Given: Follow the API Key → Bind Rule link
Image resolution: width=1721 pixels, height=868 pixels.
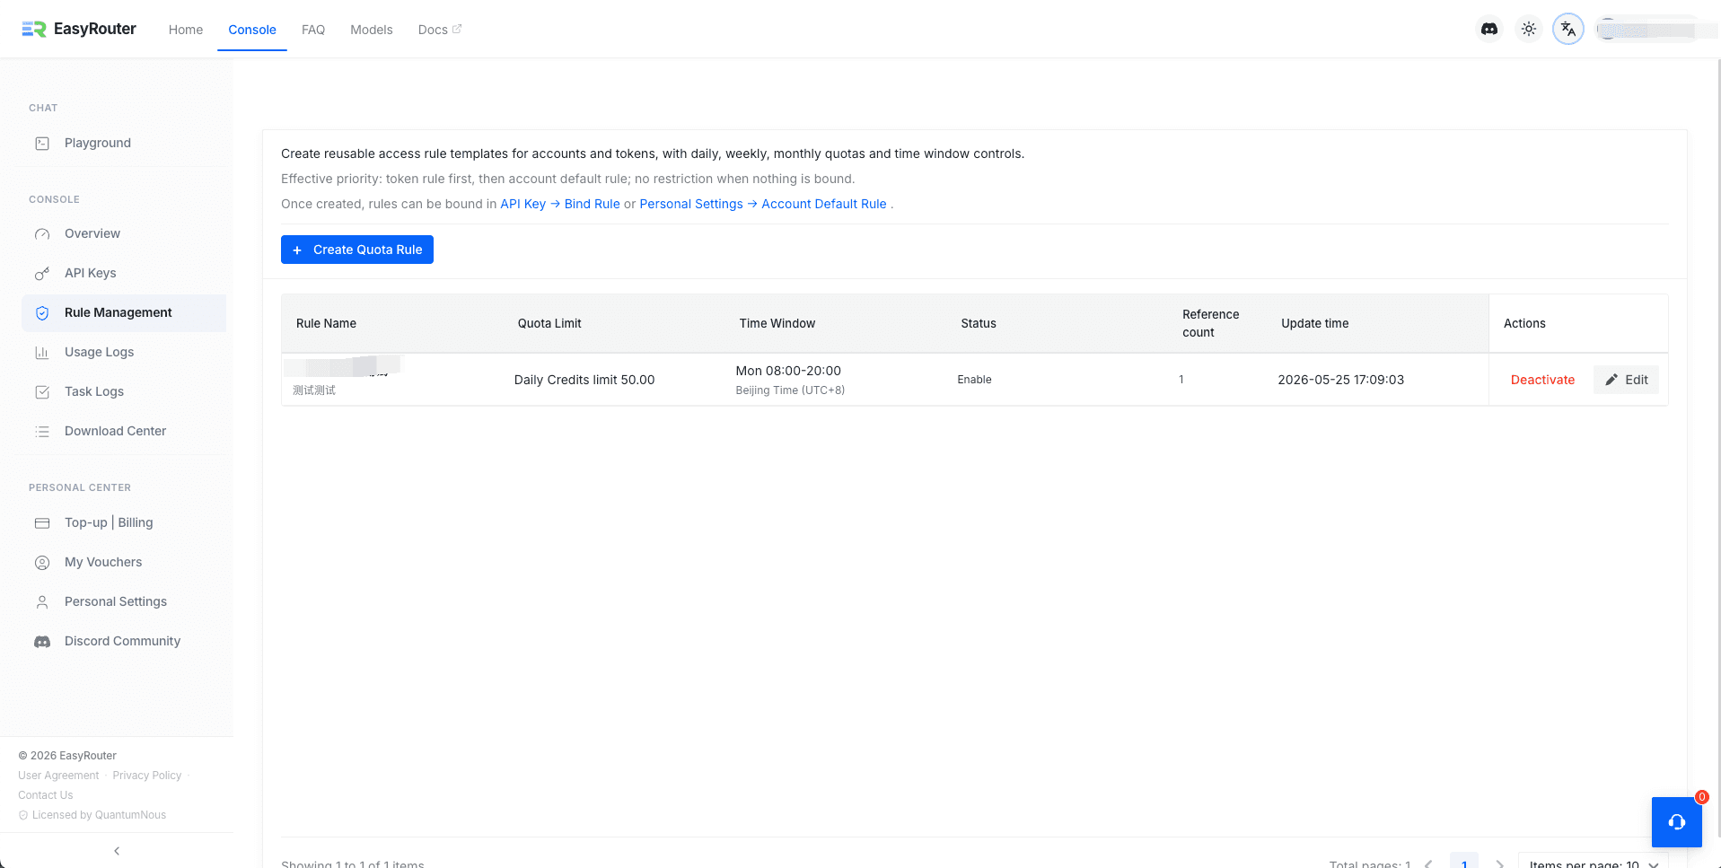Looking at the screenshot, I should (560, 204).
